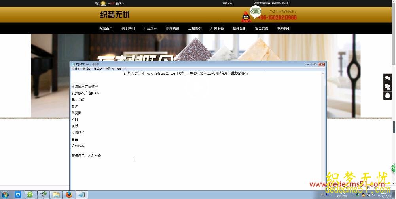396x199 pixels.
Task: Click the 织梦无忧 site logo
Action: pos(115,15)
